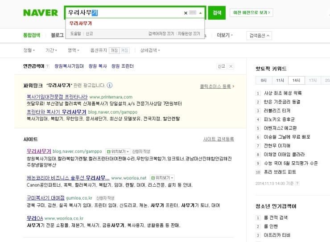Click 신고 in the autocomplete footer
This screenshot has height=242, width=330.
[89, 33]
